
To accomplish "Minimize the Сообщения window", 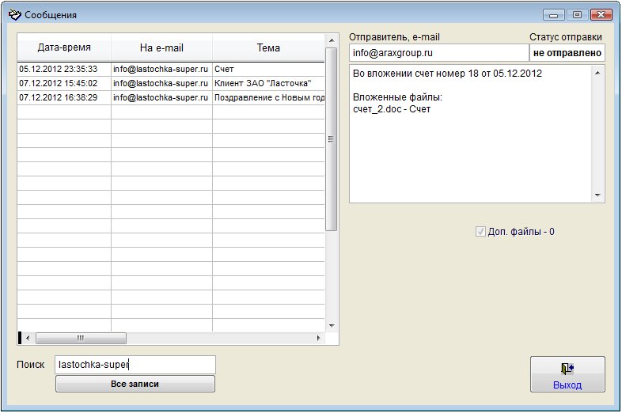I will (554, 15).
